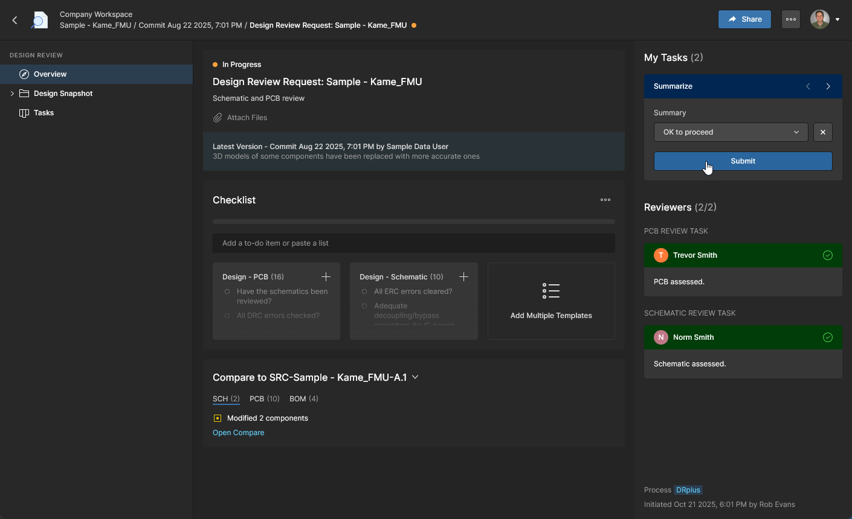Screen dimensions: 852x519
Task: Expand the Design Snapshot tree node
Action: coord(12,94)
